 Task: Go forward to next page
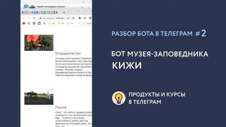29,18
